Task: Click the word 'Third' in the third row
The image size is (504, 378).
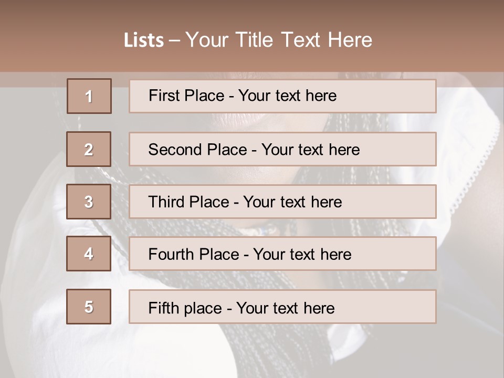Action: [x=166, y=202]
